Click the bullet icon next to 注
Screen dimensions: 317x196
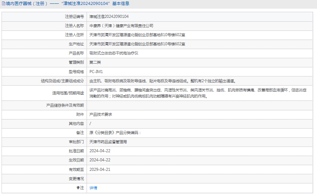[x=78, y=188]
